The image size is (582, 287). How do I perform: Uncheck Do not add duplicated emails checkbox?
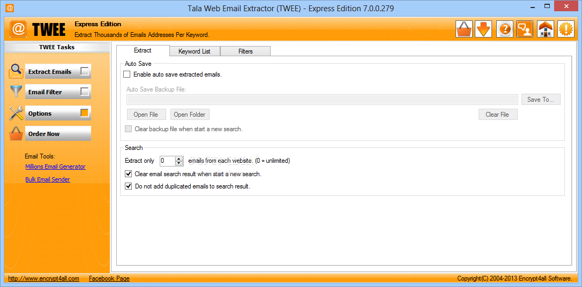tap(129, 186)
